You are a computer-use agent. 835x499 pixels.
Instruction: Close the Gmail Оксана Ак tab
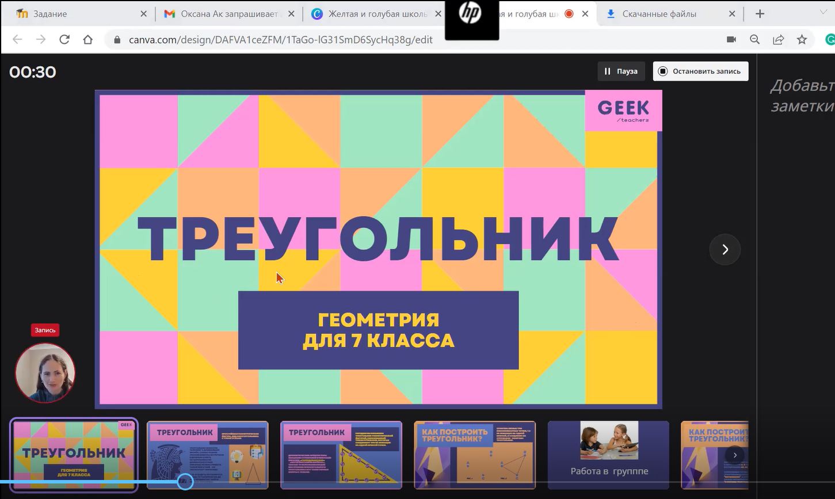point(291,14)
